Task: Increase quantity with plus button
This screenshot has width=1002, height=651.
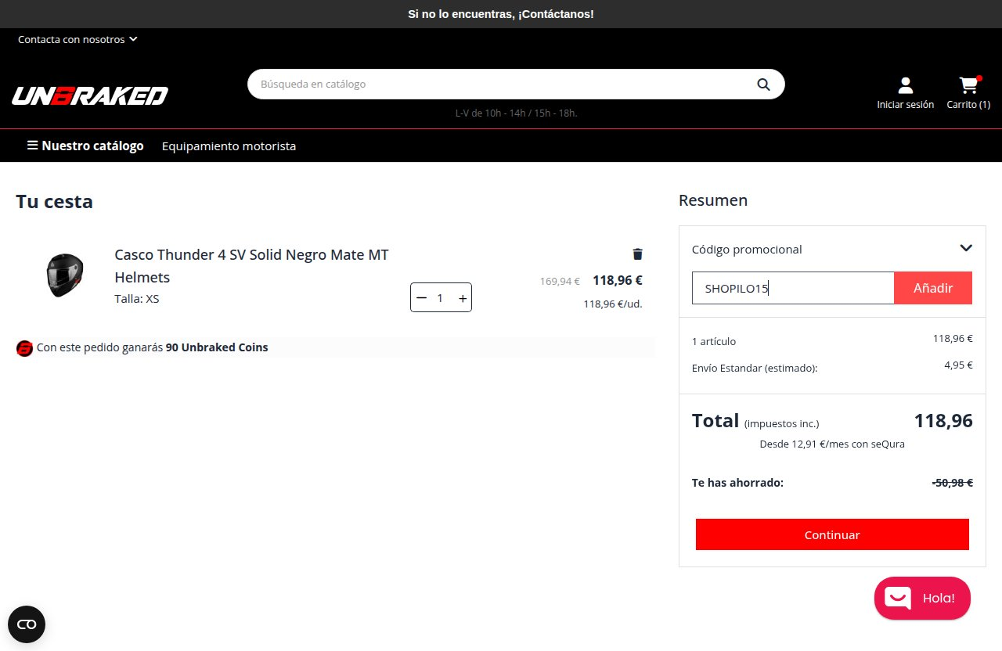Action: (463, 298)
